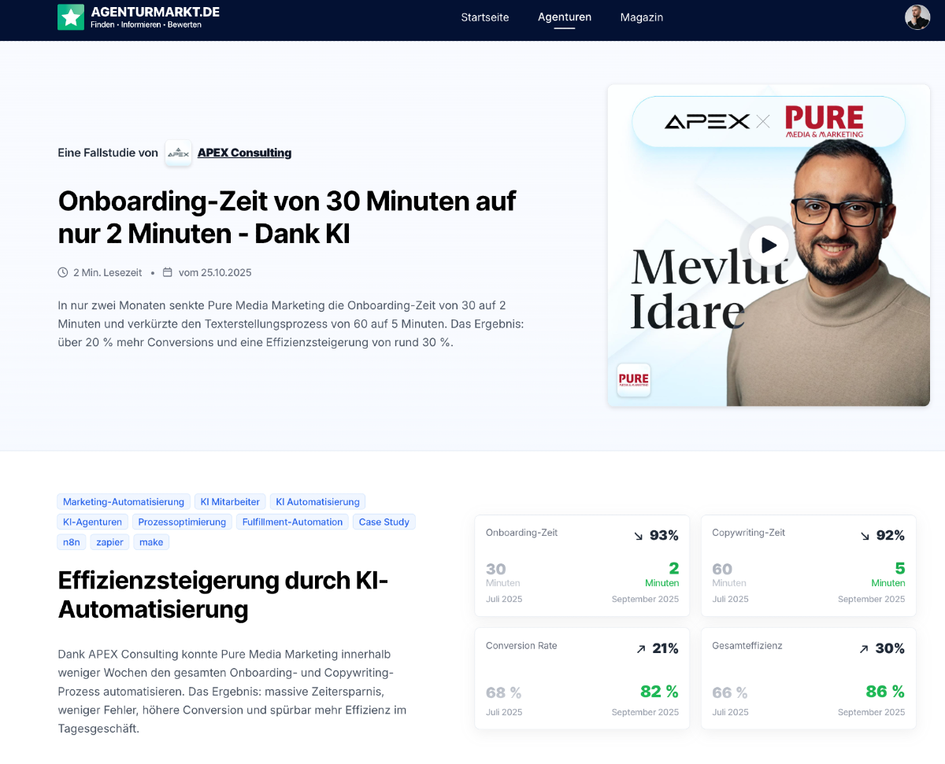
Task: Select the zapier tag
Action: pyautogui.click(x=110, y=542)
